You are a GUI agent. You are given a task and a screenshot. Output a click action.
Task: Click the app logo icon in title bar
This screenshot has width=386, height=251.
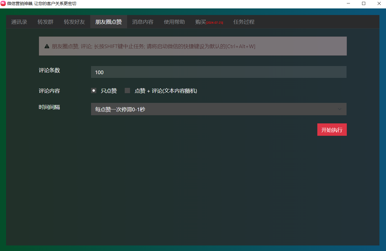pos(3,3)
